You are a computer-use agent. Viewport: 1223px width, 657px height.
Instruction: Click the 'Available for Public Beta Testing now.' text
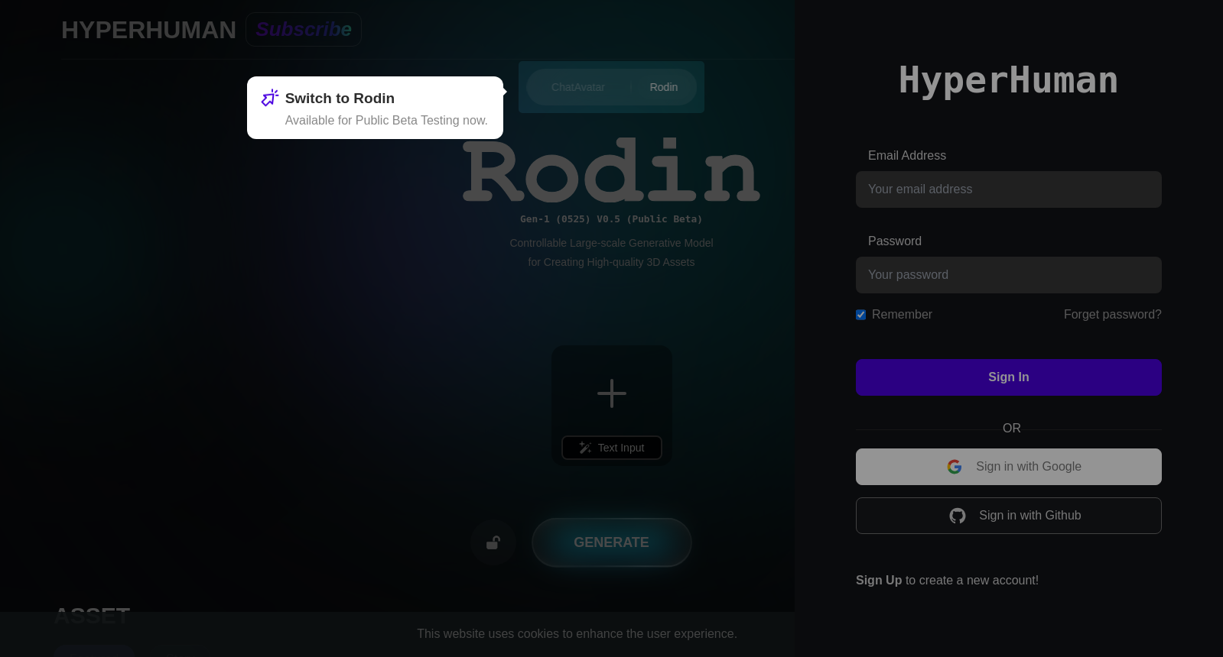[386, 121]
